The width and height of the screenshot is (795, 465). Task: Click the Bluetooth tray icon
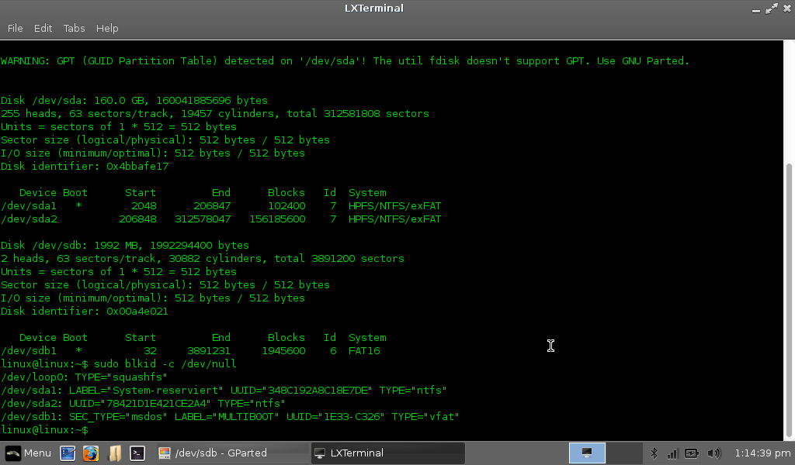tap(654, 453)
